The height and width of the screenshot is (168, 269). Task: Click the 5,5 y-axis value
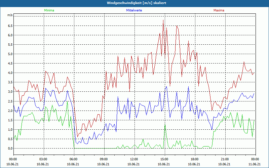click(10, 45)
